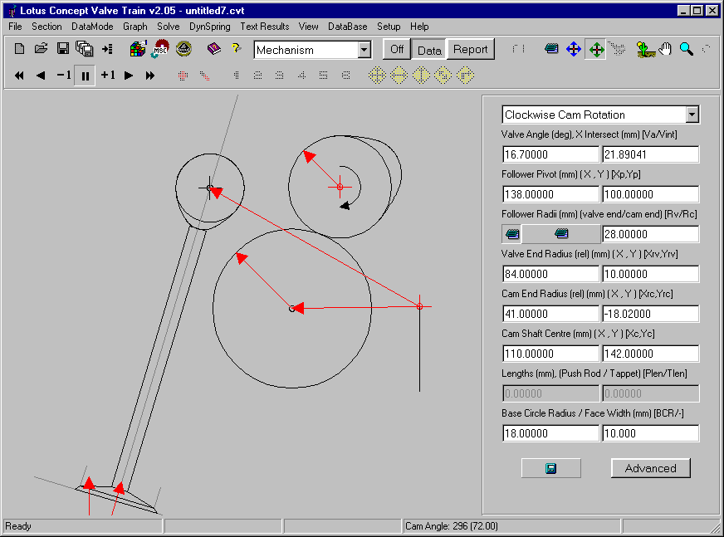The height and width of the screenshot is (537, 724).
Task: Edit Face Width field 10.000
Action: click(x=650, y=433)
